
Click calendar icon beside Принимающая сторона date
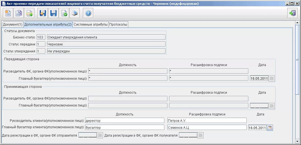click(x=271, y=106)
